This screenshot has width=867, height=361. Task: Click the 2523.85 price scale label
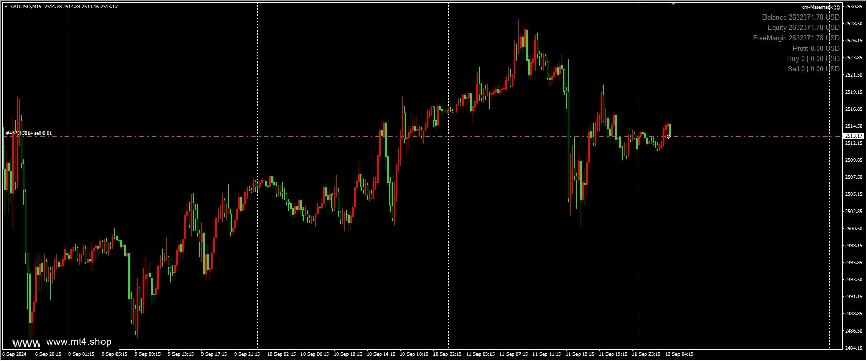(854, 58)
